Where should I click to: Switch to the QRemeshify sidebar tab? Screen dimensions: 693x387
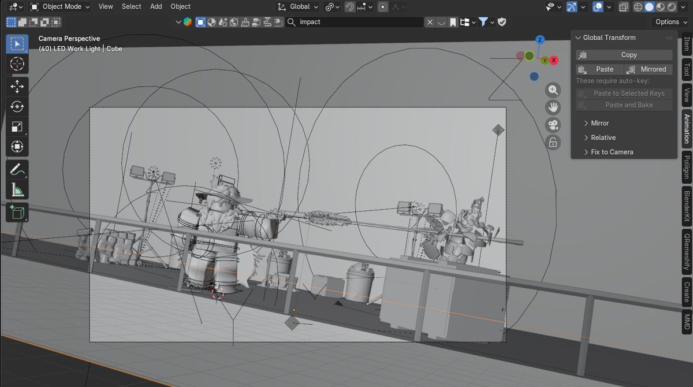click(x=687, y=252)
